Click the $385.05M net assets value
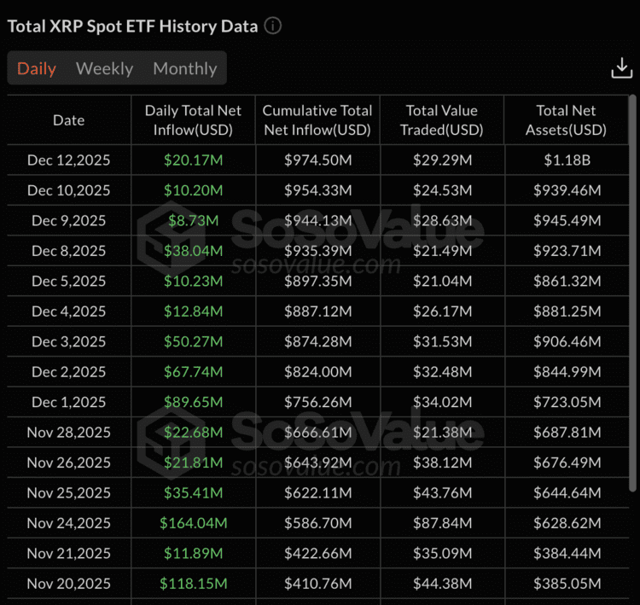The height and width of the screenshot is (605, 640). click(x=567, y=583)
